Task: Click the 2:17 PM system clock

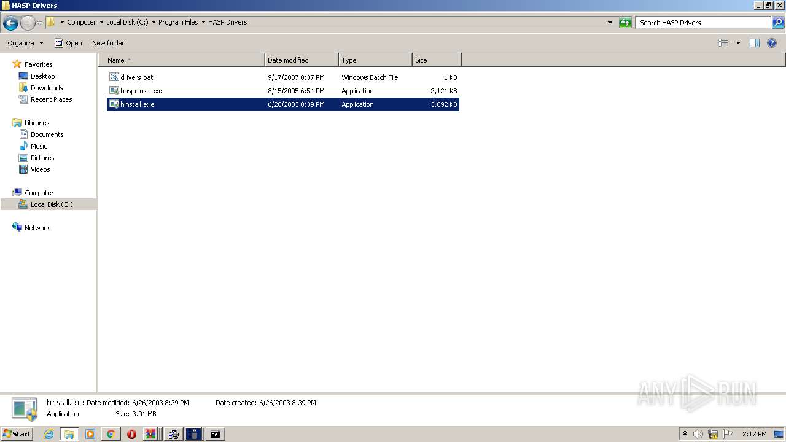Action: click(x=754, y=434)
